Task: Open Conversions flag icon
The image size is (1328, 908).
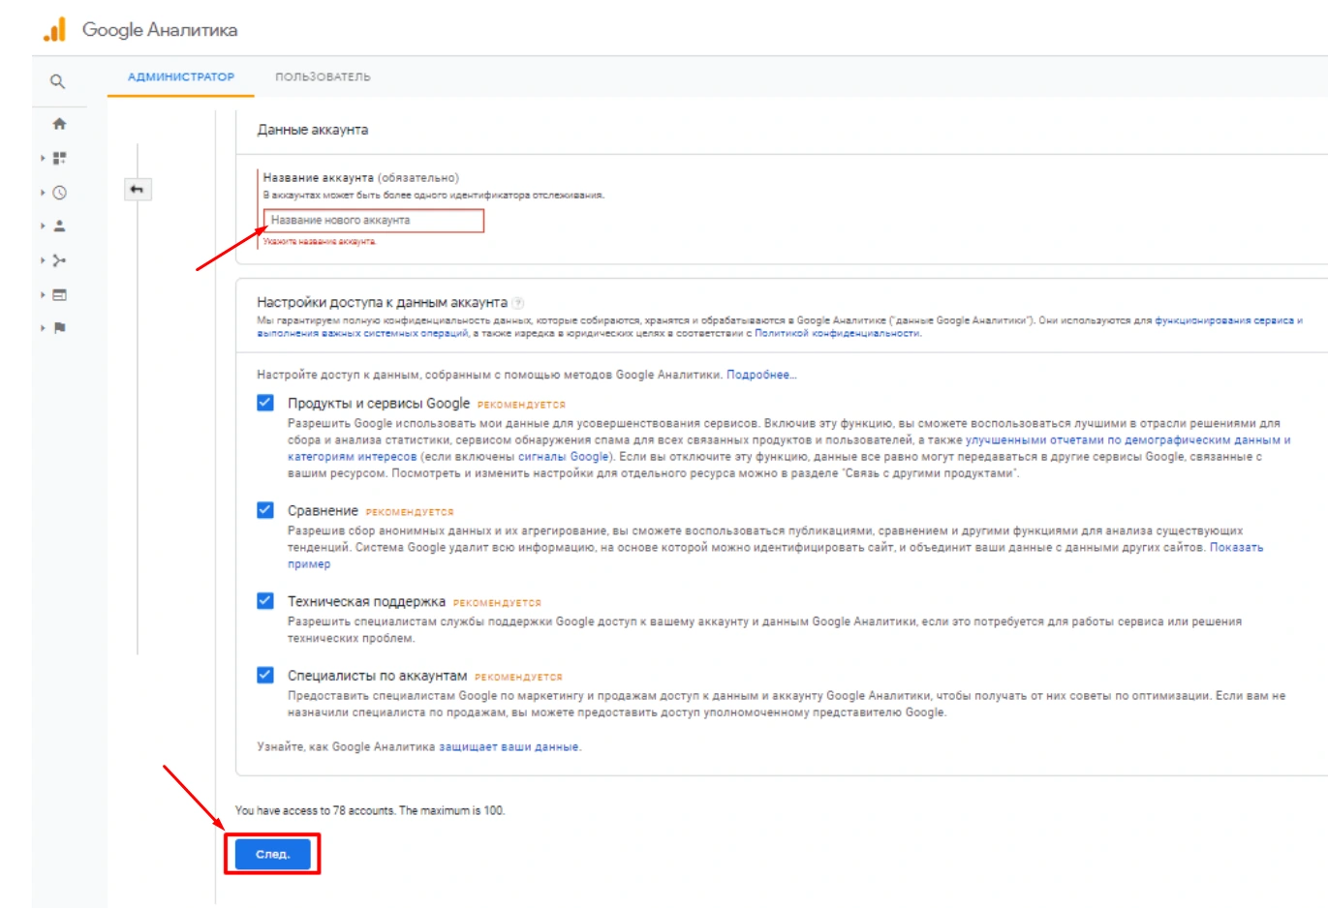Action: click(59, 328)
